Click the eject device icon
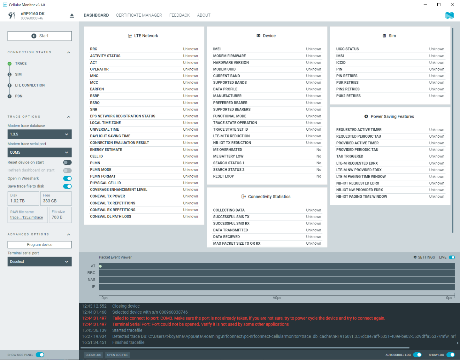 point(72,16)
